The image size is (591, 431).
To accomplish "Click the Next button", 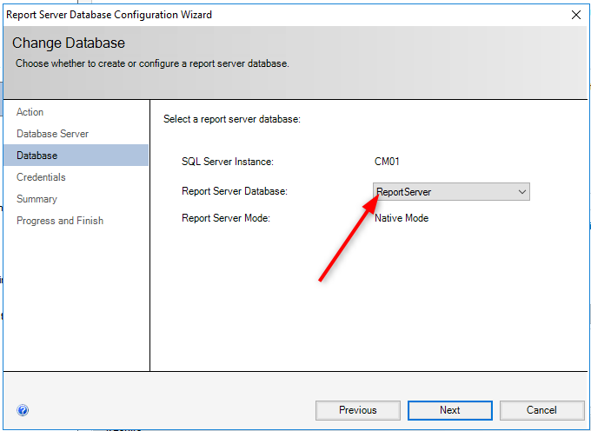I will [449, 410].
